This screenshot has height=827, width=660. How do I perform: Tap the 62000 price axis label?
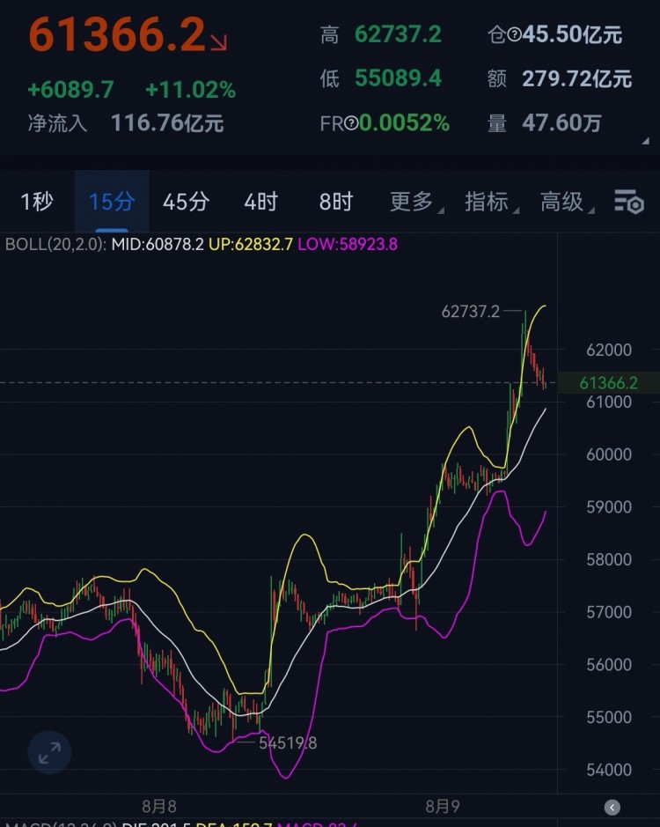609,350
